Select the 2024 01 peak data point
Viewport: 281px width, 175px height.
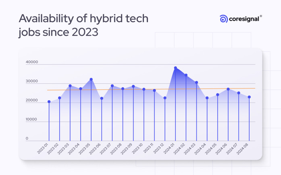coord(175,68)
